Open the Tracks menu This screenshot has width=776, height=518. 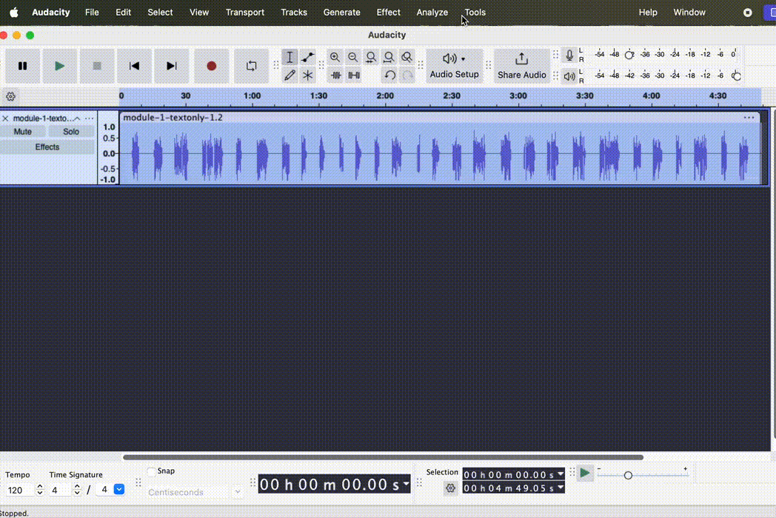(294, 13)
